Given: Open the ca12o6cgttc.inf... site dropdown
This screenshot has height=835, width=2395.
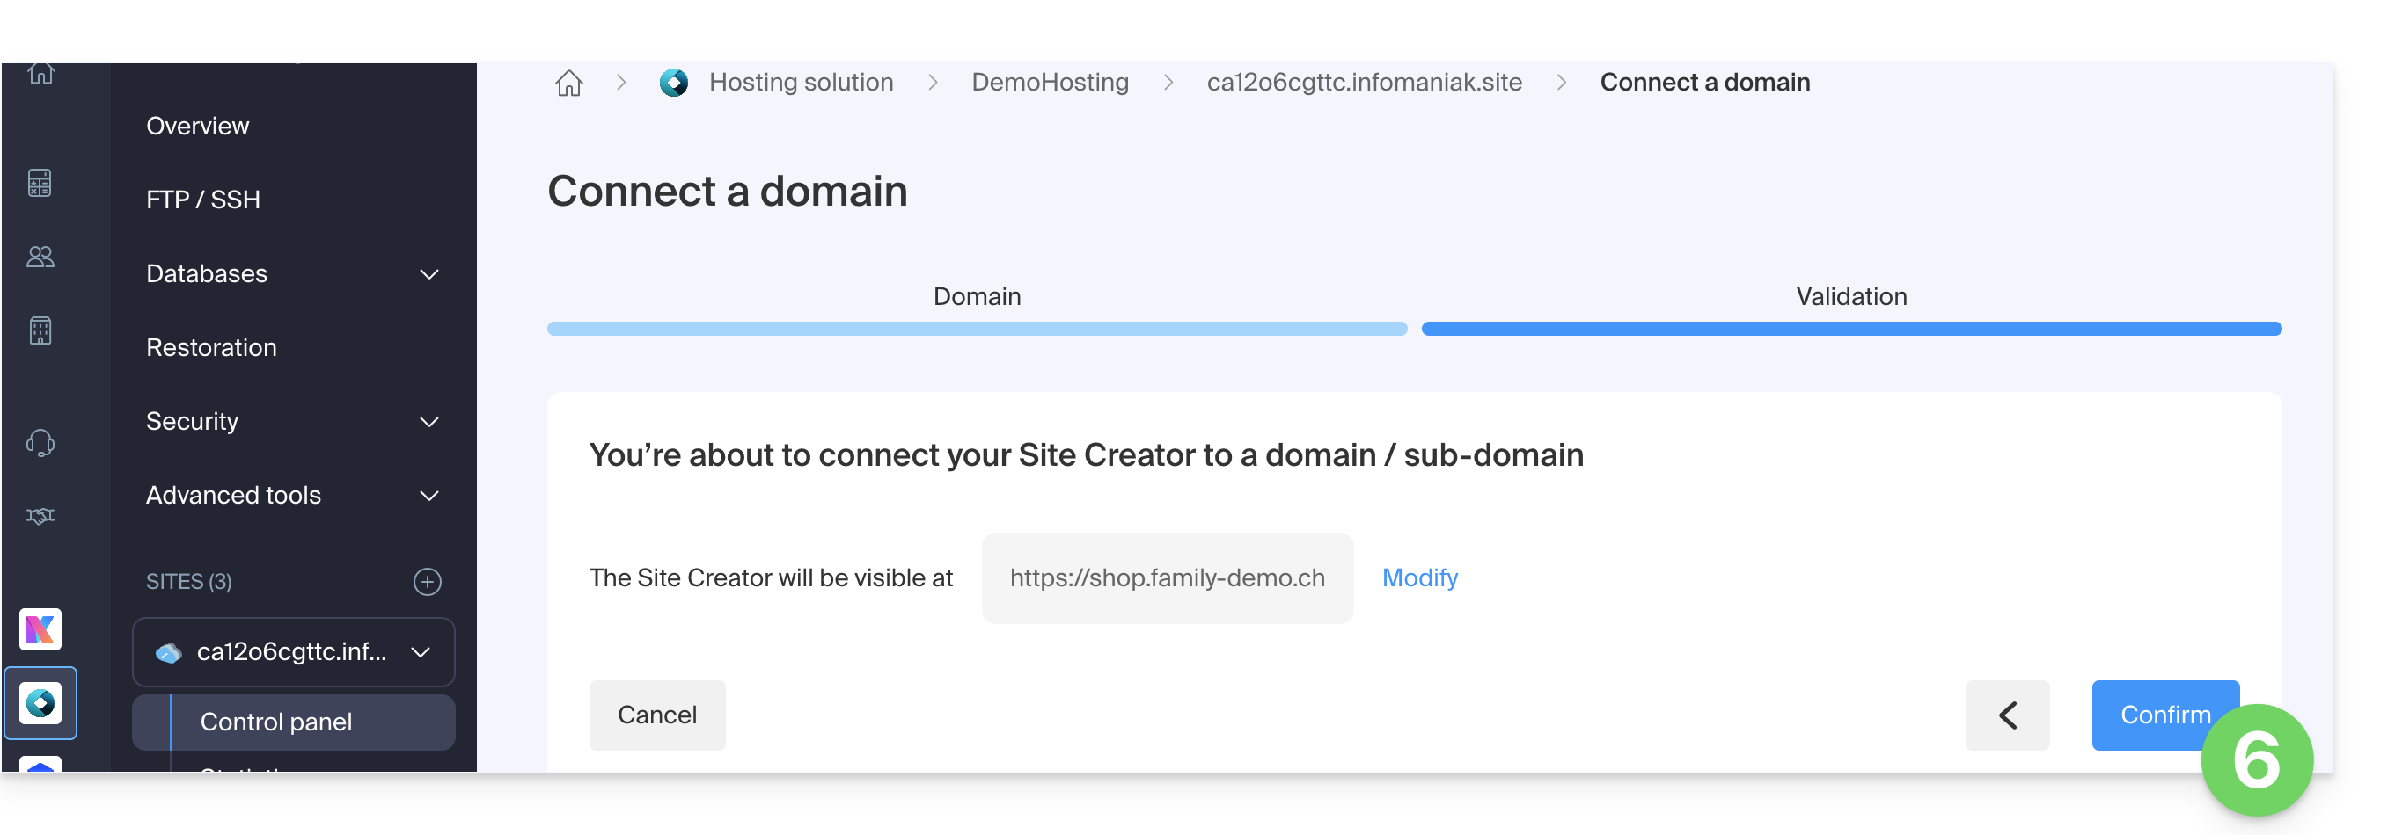Looking at the screenshot, I should click(x=294, y=652).
